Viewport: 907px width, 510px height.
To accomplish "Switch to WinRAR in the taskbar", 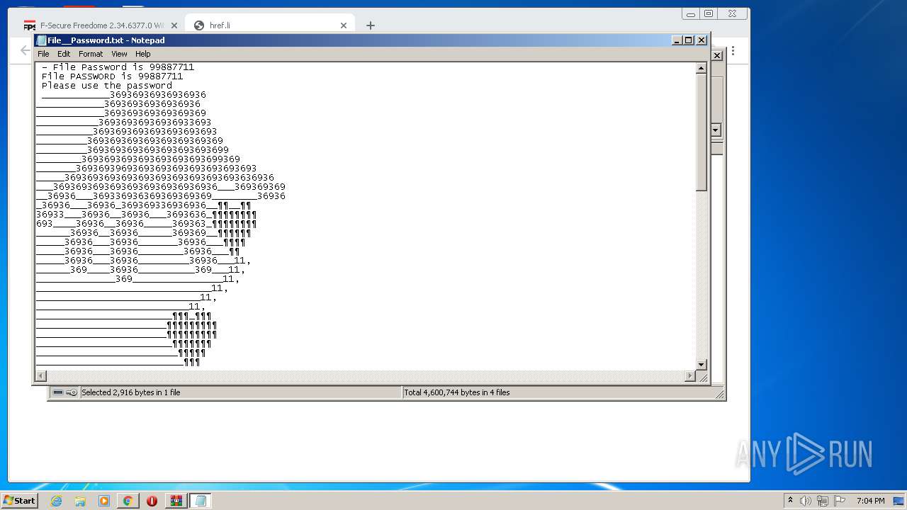I will click(x=176, y=501).
